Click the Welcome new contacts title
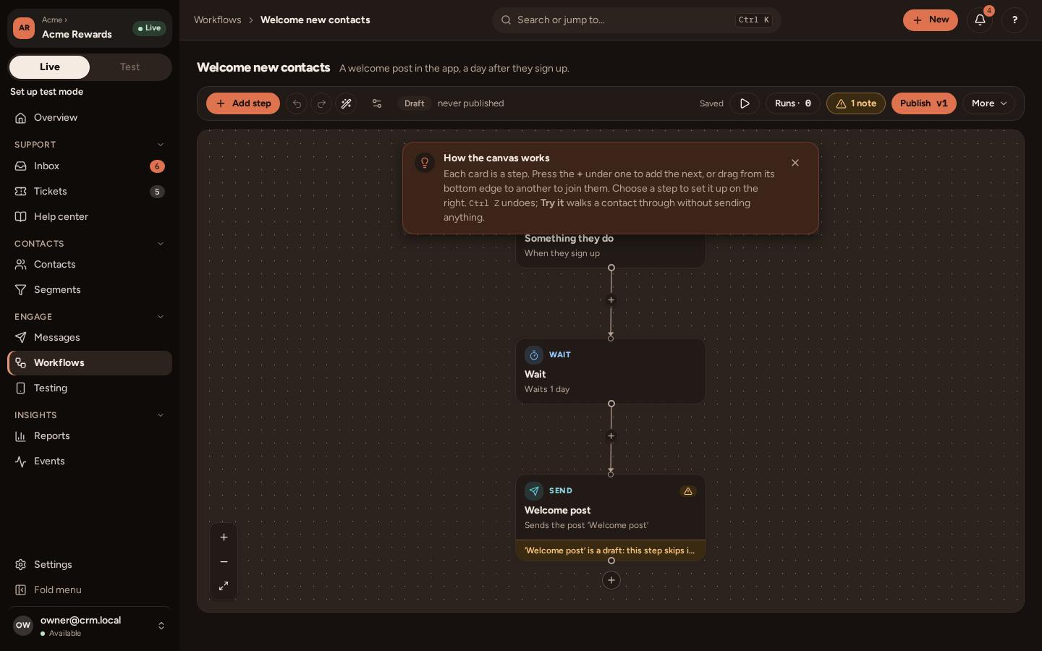 (x=263, y=67)
